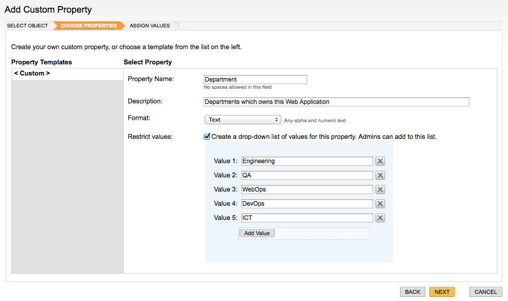Screen dimensions: 508x301
Task: Uncheck the drop-down list restriction checkbox
Action: pyautogui.click(x=207, y=136)
